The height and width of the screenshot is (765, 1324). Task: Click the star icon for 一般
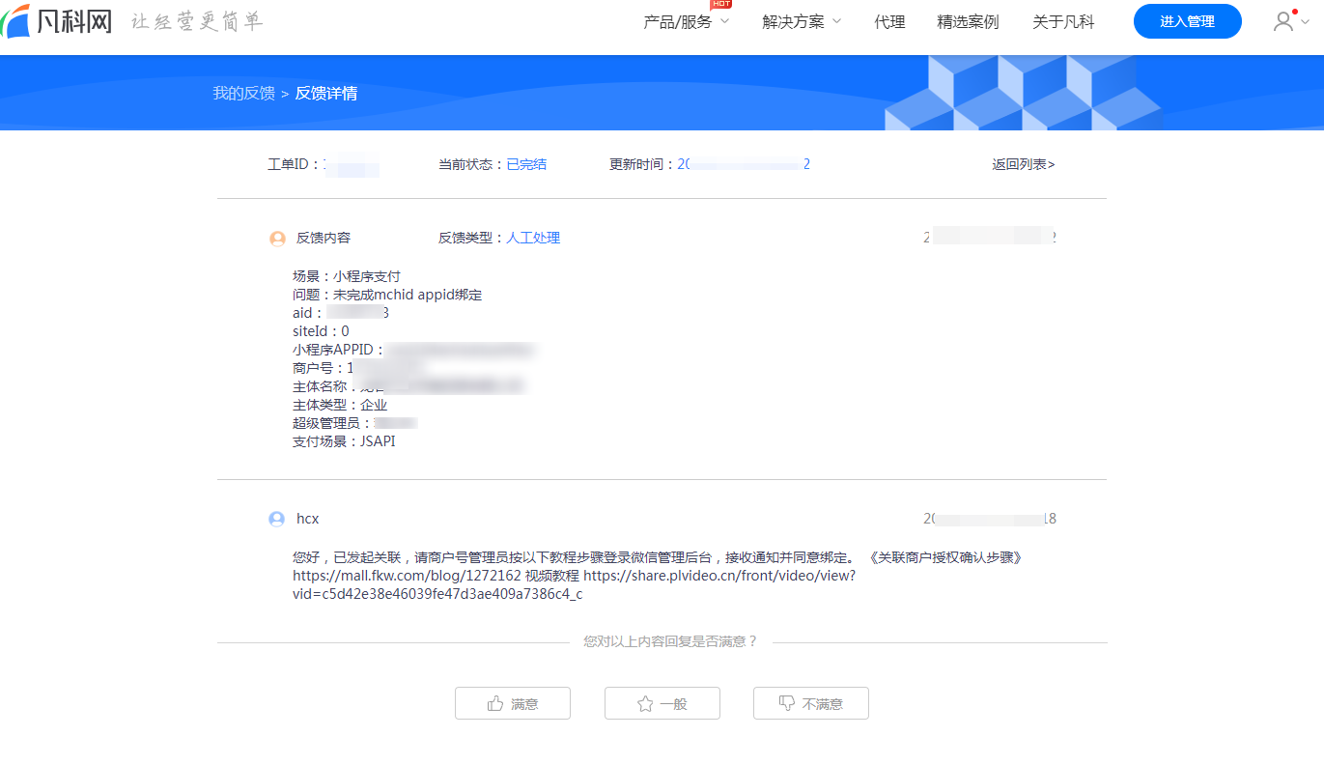[645, 704]
